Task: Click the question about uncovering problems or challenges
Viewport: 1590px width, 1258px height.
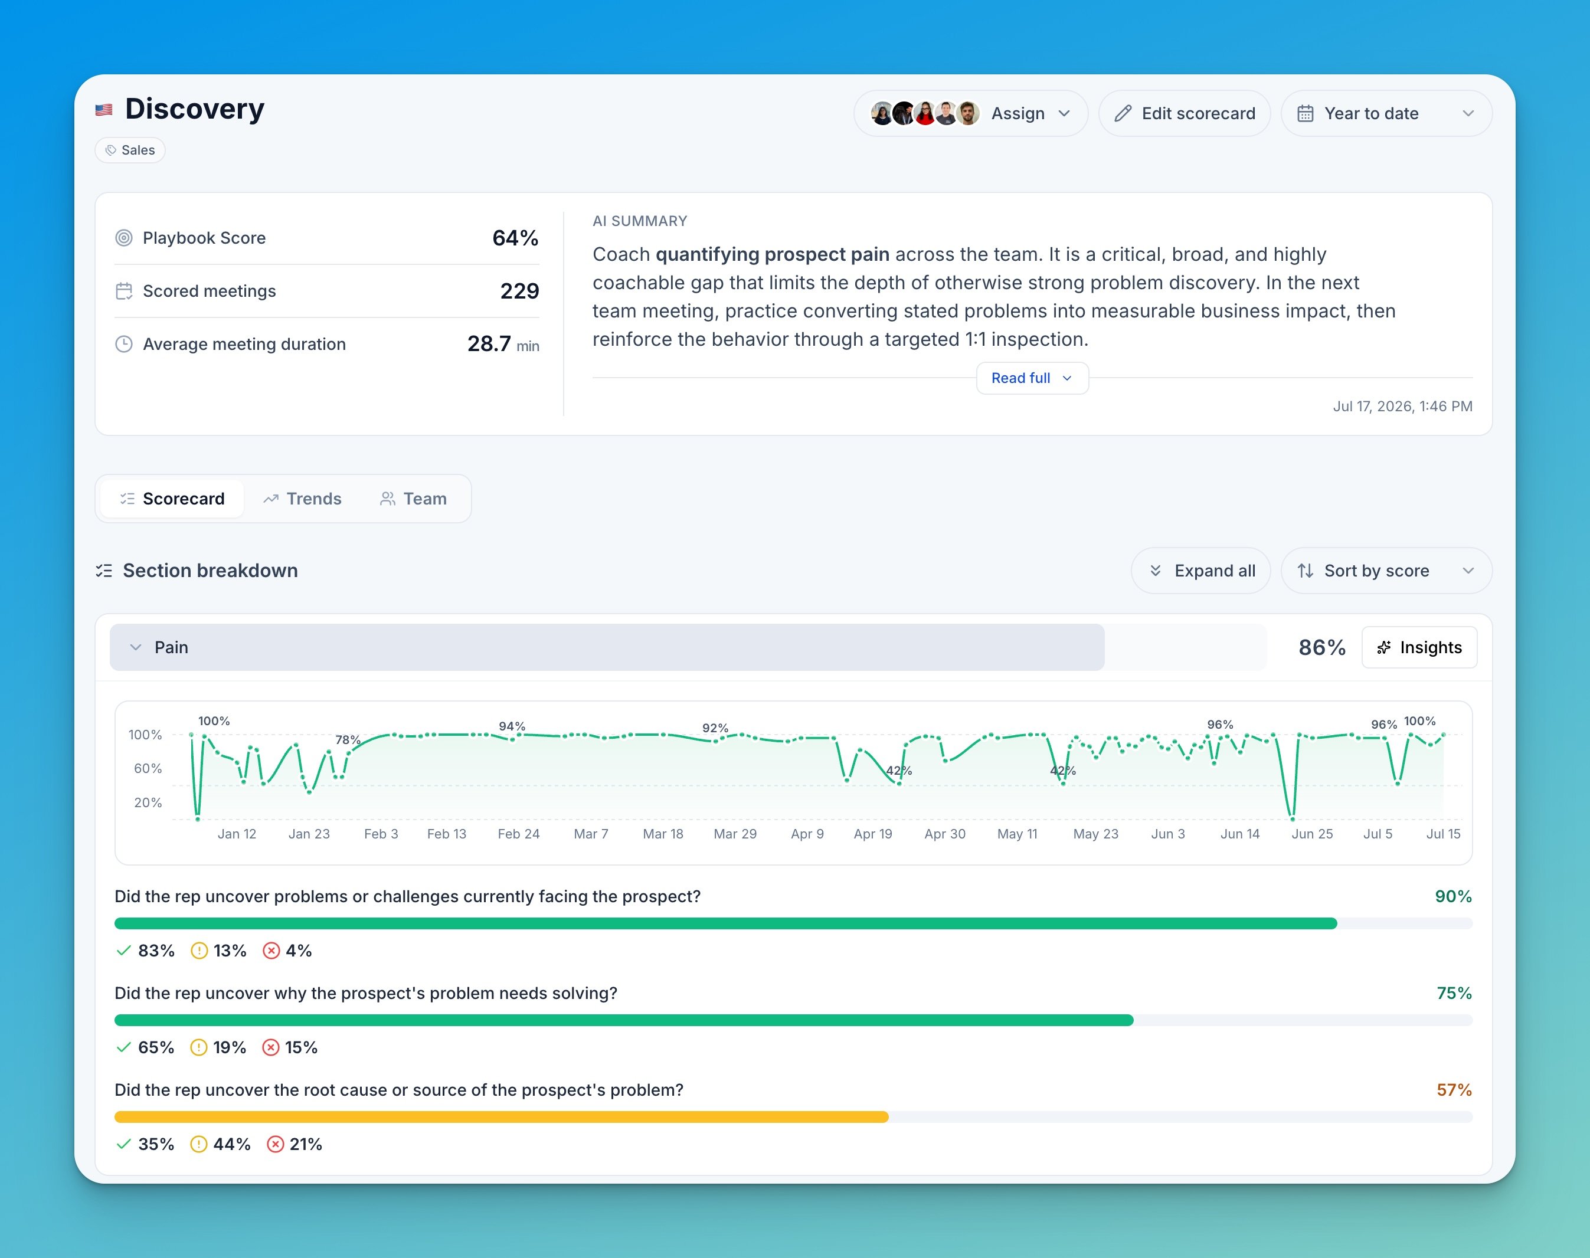Action: (407, 896)
